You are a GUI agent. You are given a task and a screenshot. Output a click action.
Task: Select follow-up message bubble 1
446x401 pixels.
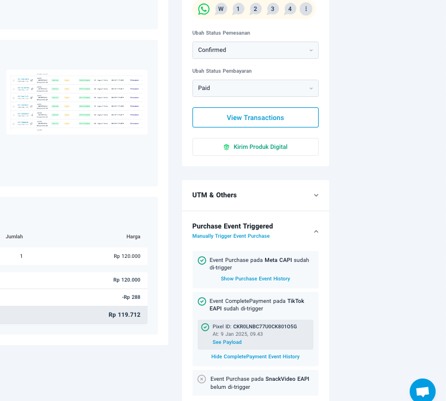pyautogui.click(x=238, y=9)
